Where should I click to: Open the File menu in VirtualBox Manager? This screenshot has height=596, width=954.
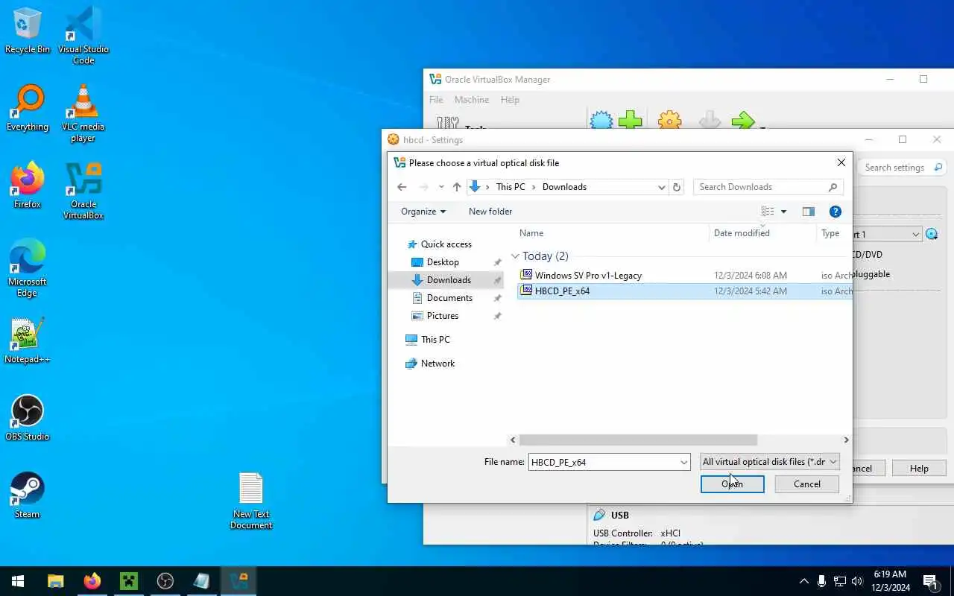point(436,100)
